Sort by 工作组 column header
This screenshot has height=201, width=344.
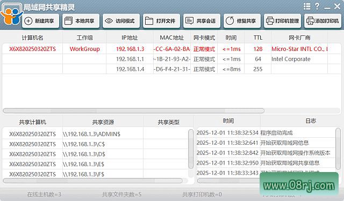[x=84, y=38]
